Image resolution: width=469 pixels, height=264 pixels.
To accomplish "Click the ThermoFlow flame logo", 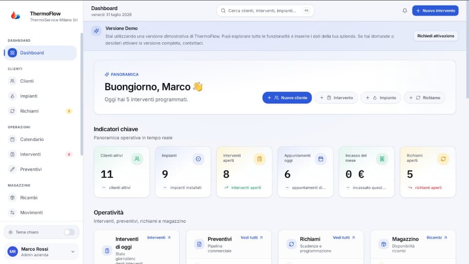I will pyautogui.click(x=16, y=15).
